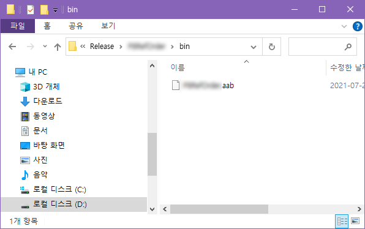Screen dimensions: 365x229
Task: Switch to the 공유 ribbon tab
Action: pyautogui.click(x=76, y=26)
